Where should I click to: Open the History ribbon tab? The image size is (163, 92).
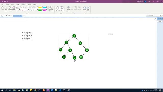click(23, 4)
